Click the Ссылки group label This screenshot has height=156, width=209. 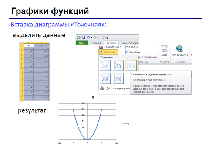click(x=180, y=62)
